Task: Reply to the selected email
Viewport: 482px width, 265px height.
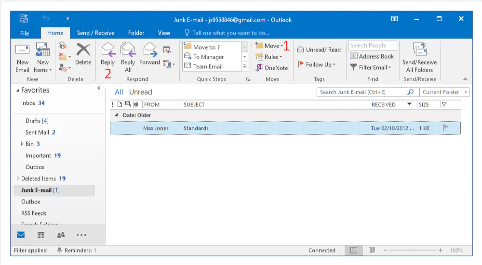Action: click(107, 54)
